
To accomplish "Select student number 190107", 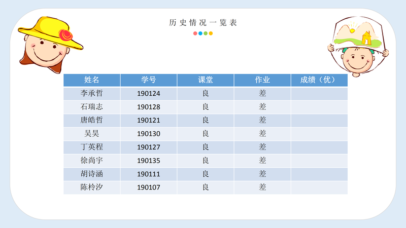I will pos(149,187).
